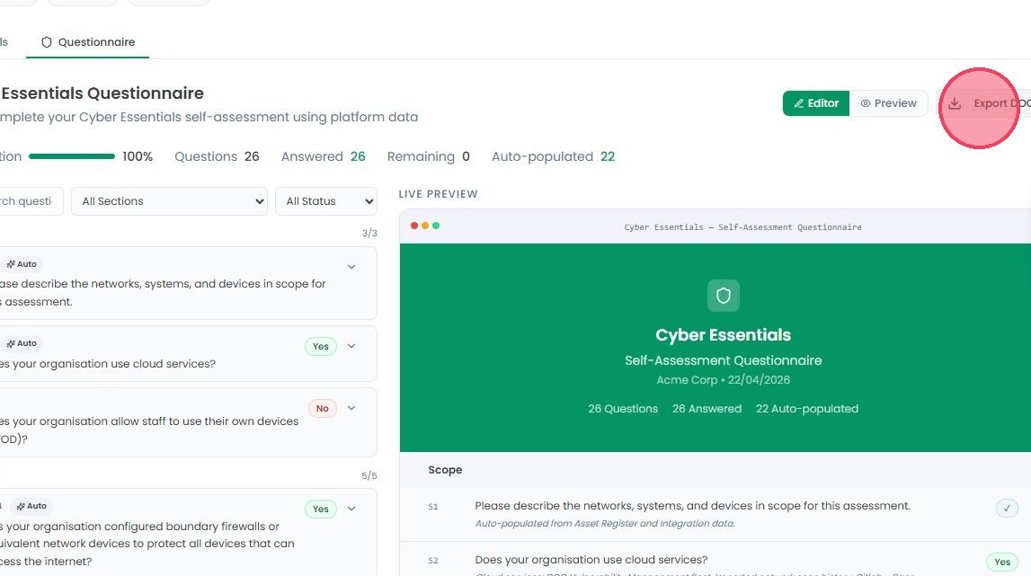Expand the boundary firewalls question chevron
Viewport: 1031px width, 576px height.
[351, 509]
